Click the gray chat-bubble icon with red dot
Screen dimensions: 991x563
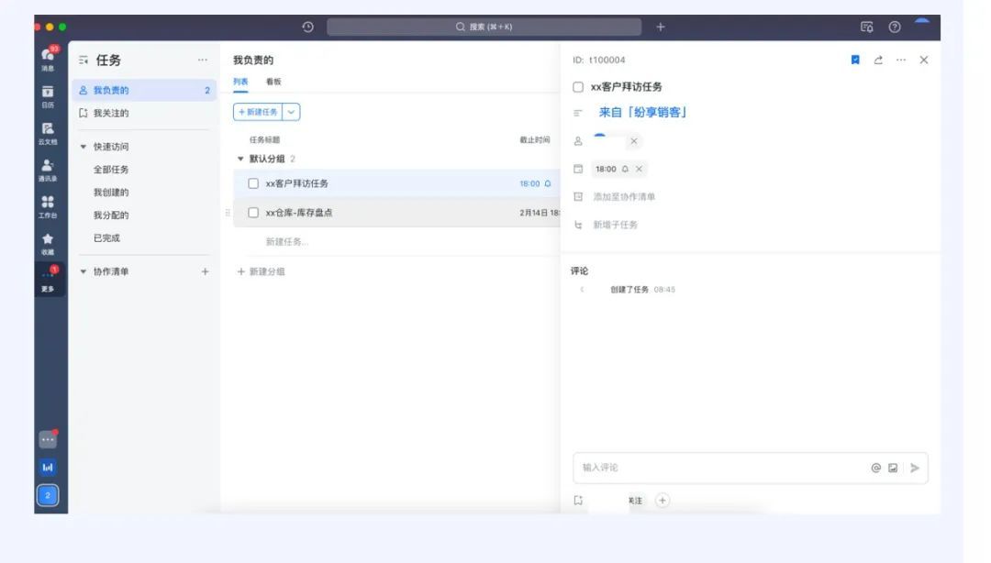48,439
